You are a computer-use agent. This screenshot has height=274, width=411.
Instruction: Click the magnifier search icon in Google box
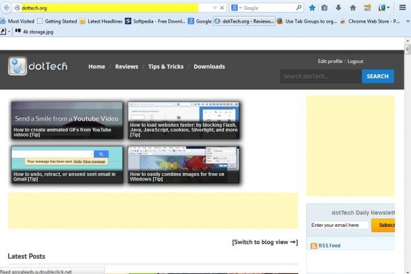299,8
